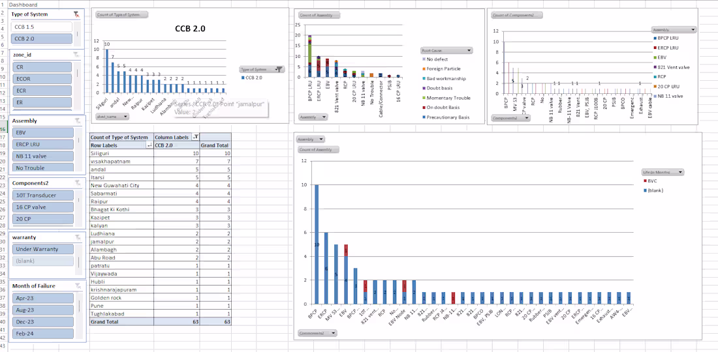This screenshot has width=718, height=352.
Task: Clear filter icon on Month of Failure slicer
Action: (78, 286)
